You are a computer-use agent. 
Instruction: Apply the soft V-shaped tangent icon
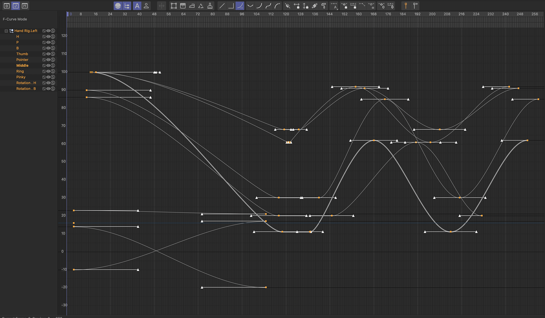[250, 6]
